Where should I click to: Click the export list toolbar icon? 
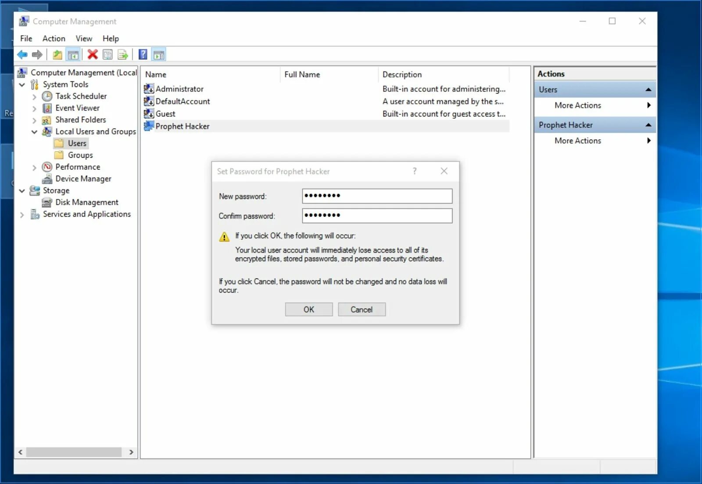point(123,54)
